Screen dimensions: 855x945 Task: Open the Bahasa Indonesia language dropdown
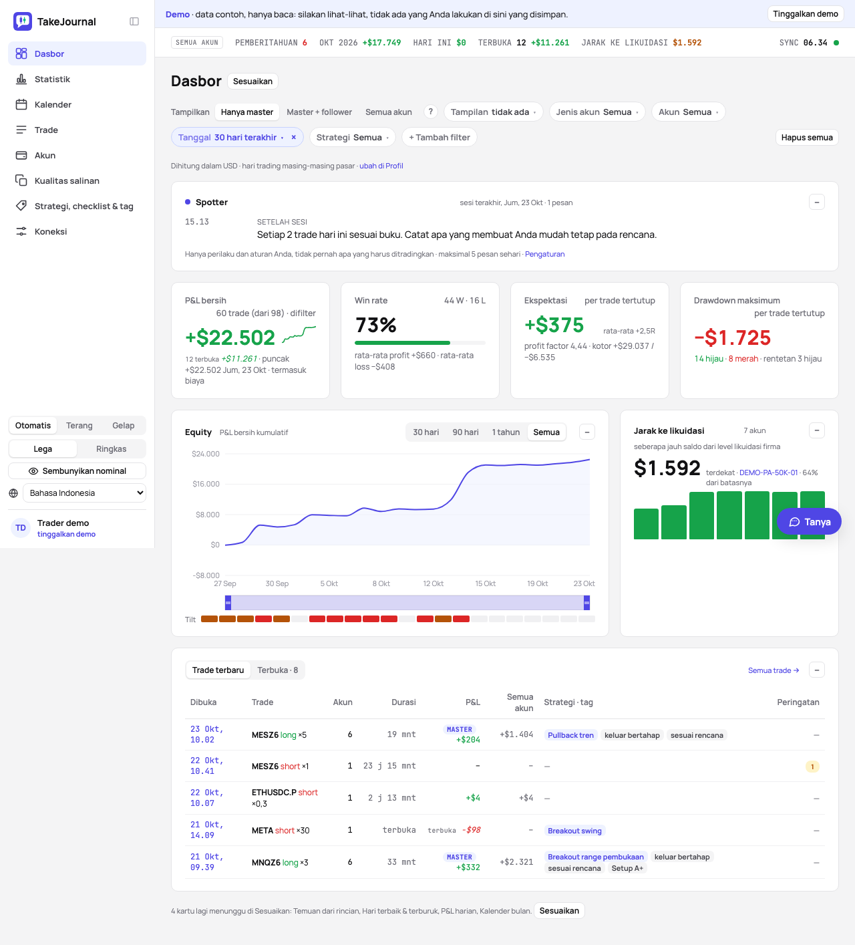click(x=84, y=493)
